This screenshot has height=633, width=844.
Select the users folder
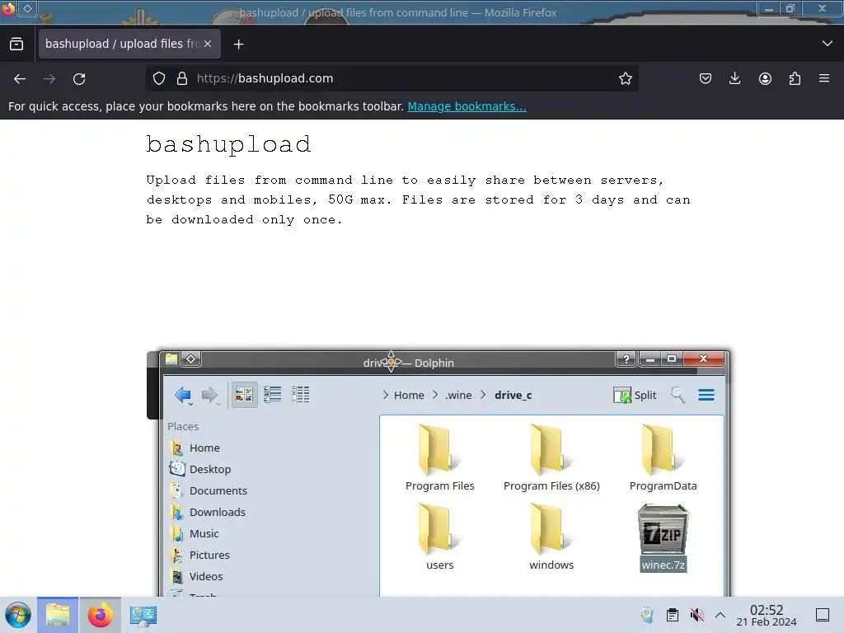(x=440, y=537)
